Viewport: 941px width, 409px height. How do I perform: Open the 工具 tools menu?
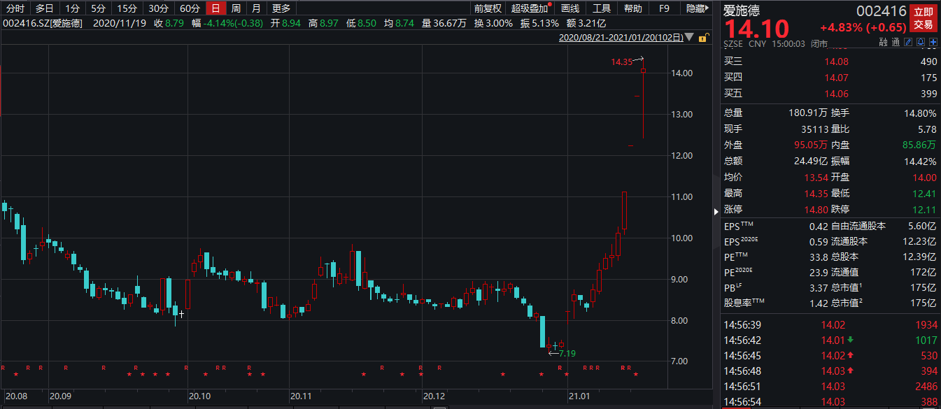(x=602, y=8)
